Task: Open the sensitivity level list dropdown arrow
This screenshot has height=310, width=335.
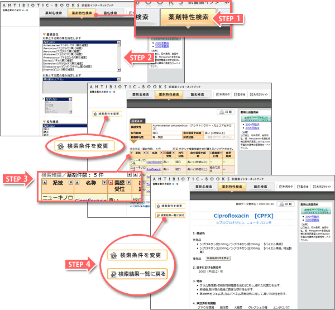Action: point(70,99)
